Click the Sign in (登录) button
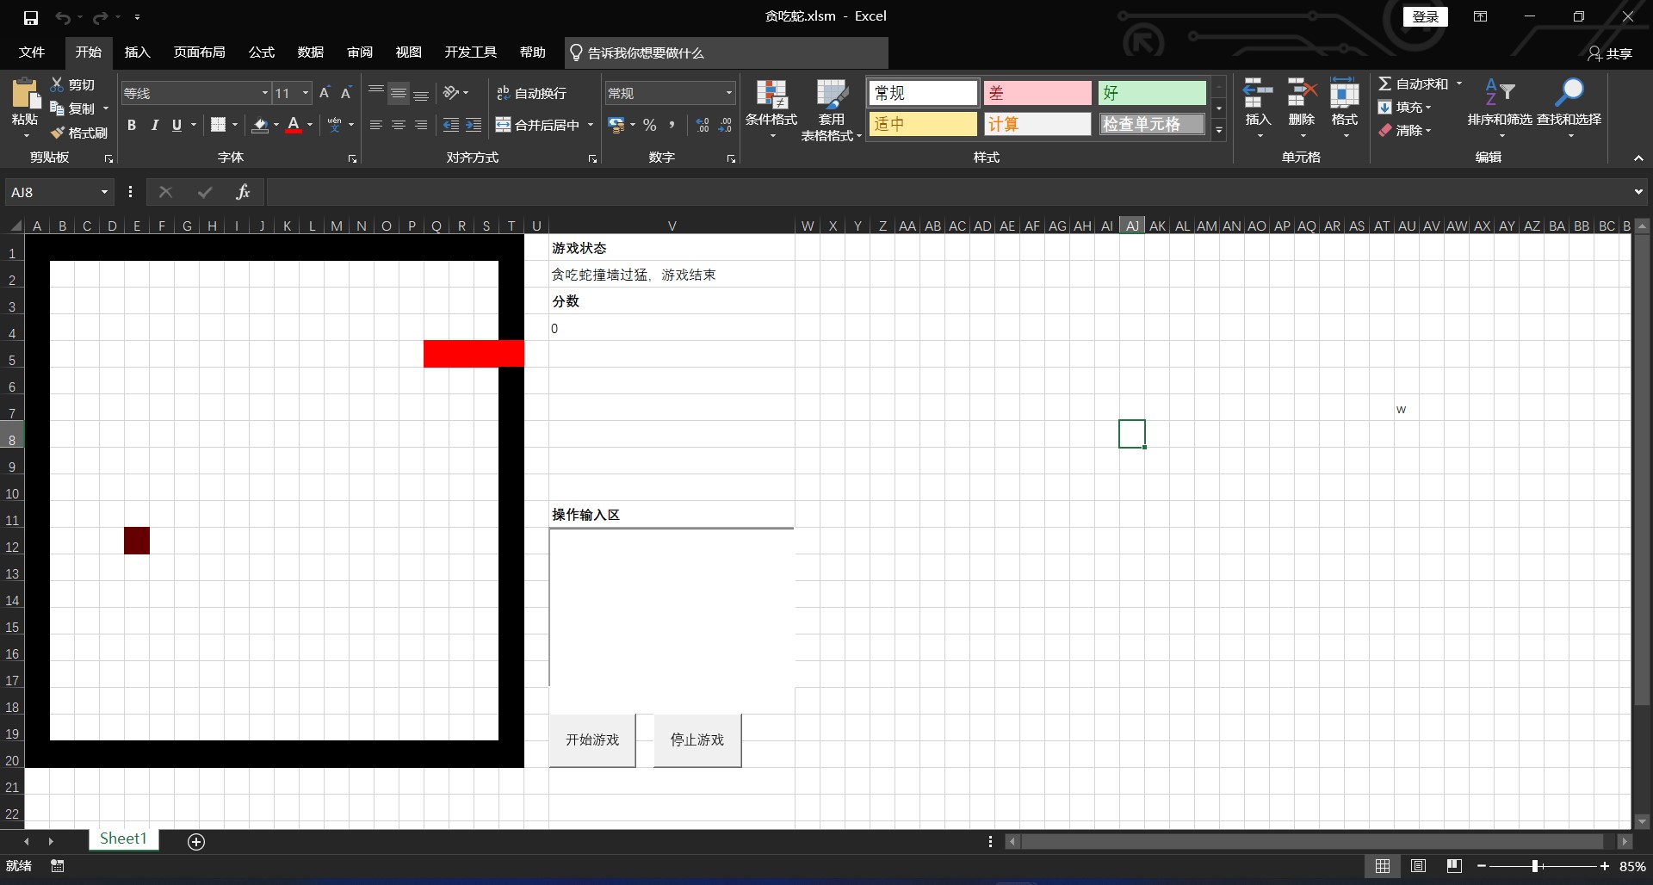The height and width of the screenshot is (885, 1653). click(x=1426, y=16)
